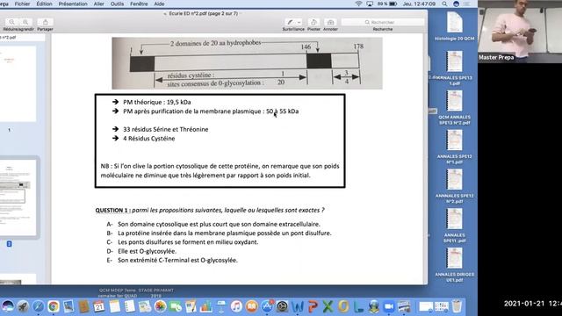Open the Édition menu
The image size is (562, 316).
[x=45, y=4]
